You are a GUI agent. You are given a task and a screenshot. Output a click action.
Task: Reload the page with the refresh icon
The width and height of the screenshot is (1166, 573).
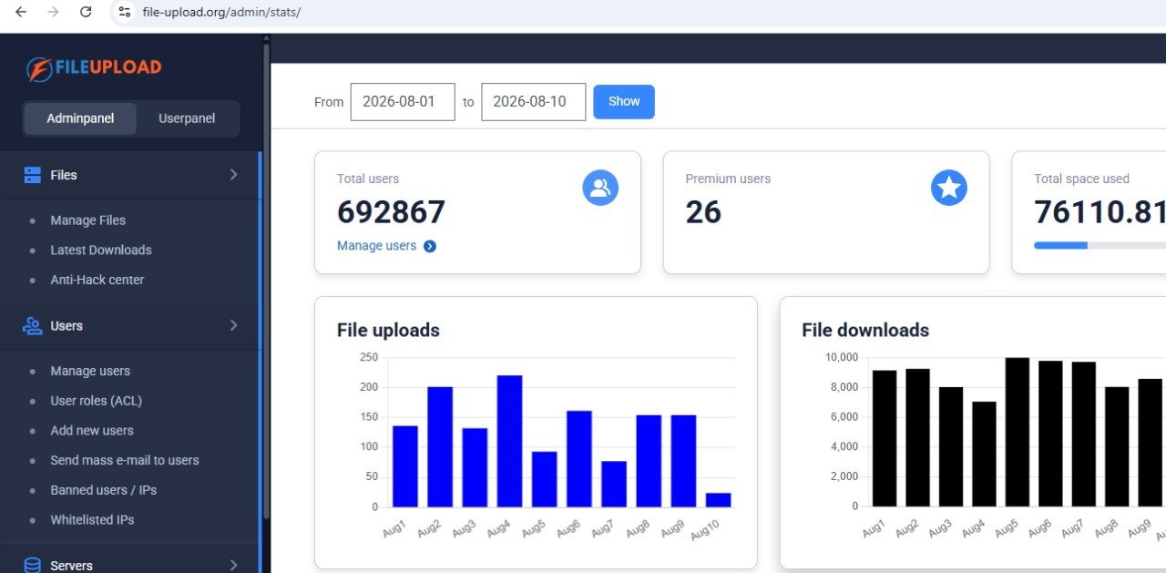86,12
